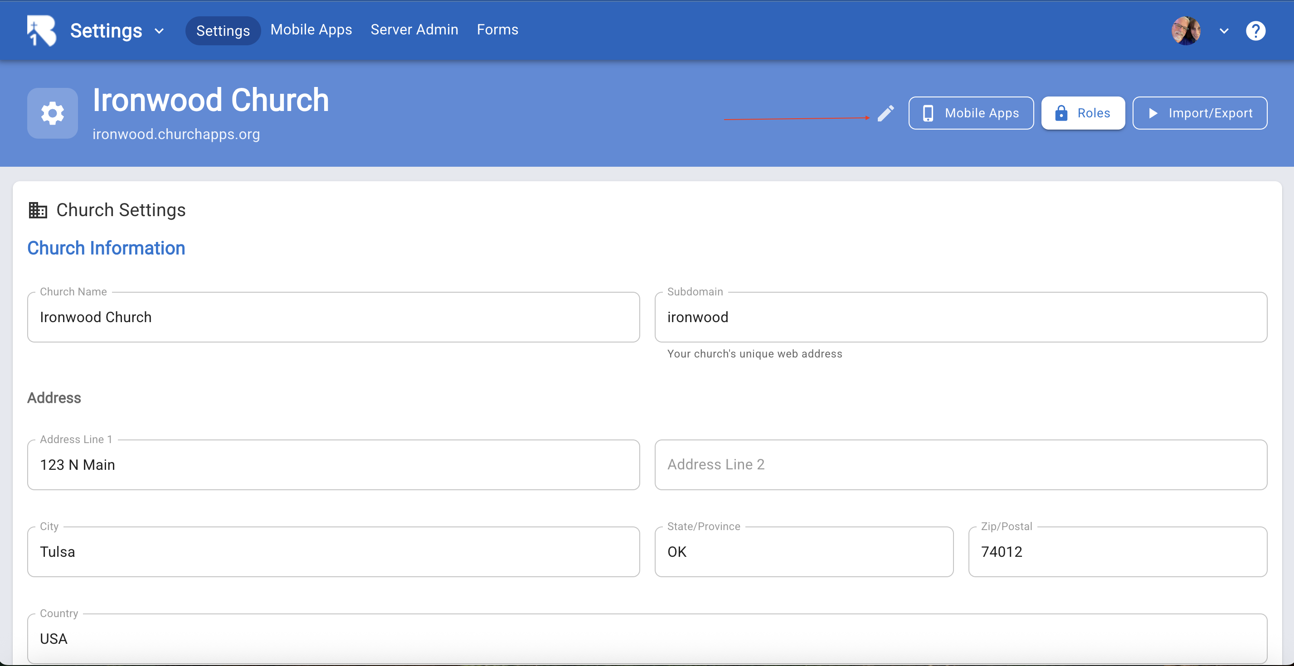Focus the Subdomain input field
This screenshot has height=666, width=1294.
coord(960,317)
